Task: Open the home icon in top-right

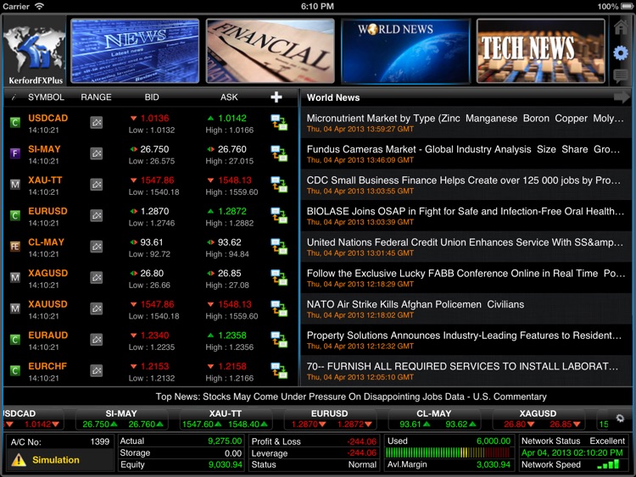Action: click(621, 27)
